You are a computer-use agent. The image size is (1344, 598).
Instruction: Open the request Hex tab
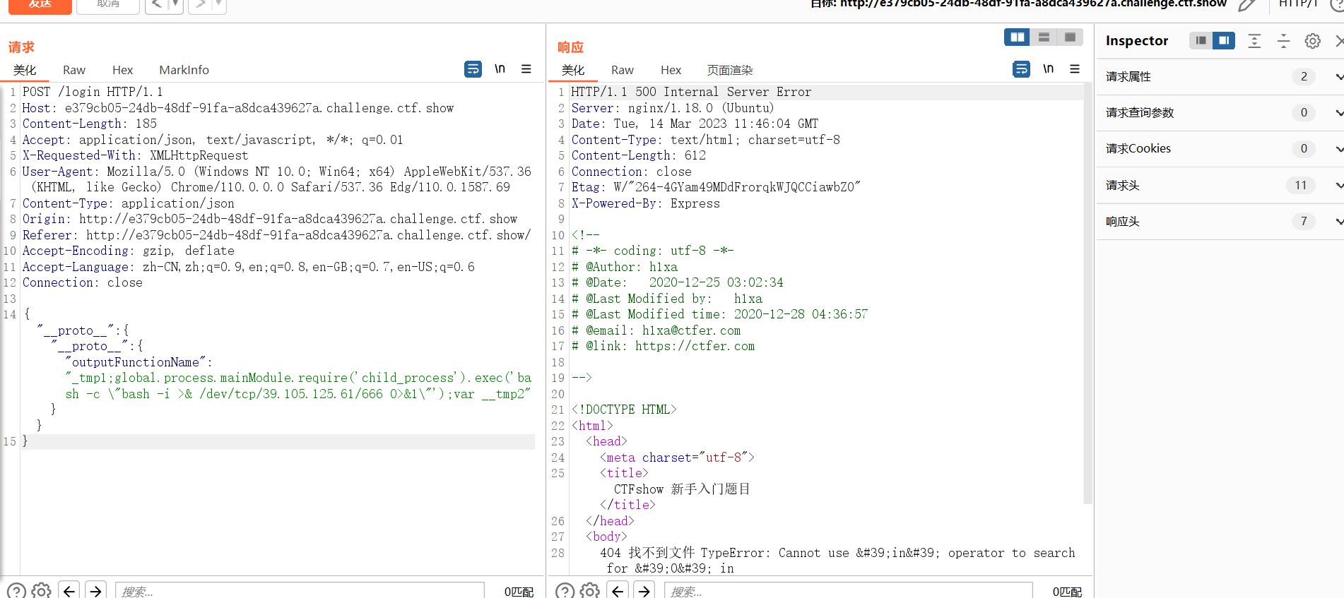pyautogui.click(x=122, y=70)
